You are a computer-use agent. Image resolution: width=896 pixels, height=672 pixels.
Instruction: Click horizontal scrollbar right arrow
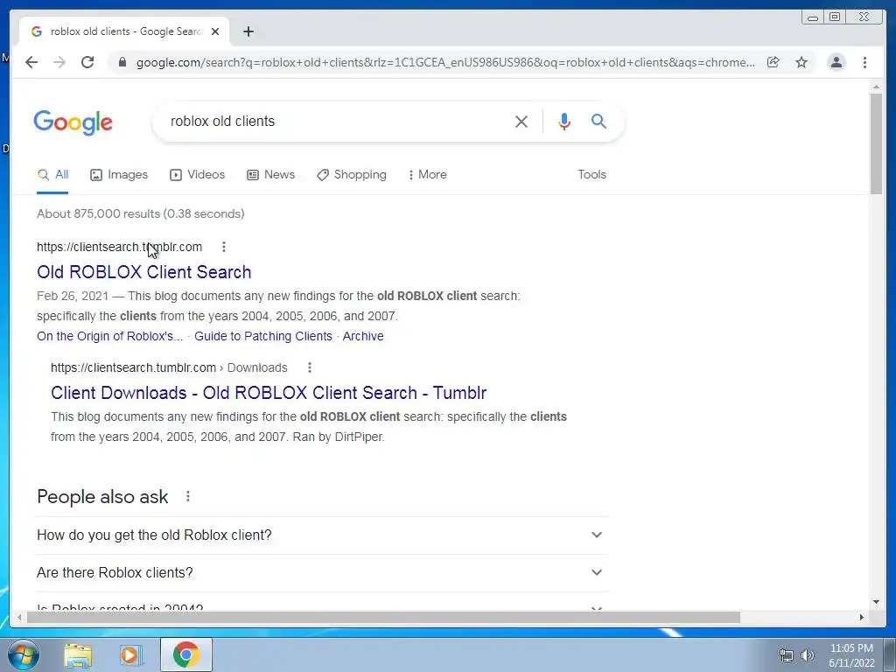pos(862,617)
